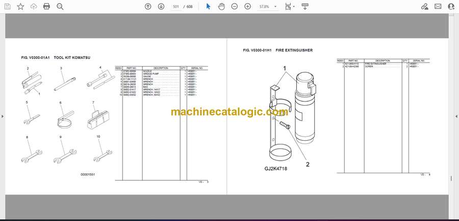Click the tool bag drawing labeled 7
Image resolution: width=459 pixels, height=221 pixels.
coord(97,119)
